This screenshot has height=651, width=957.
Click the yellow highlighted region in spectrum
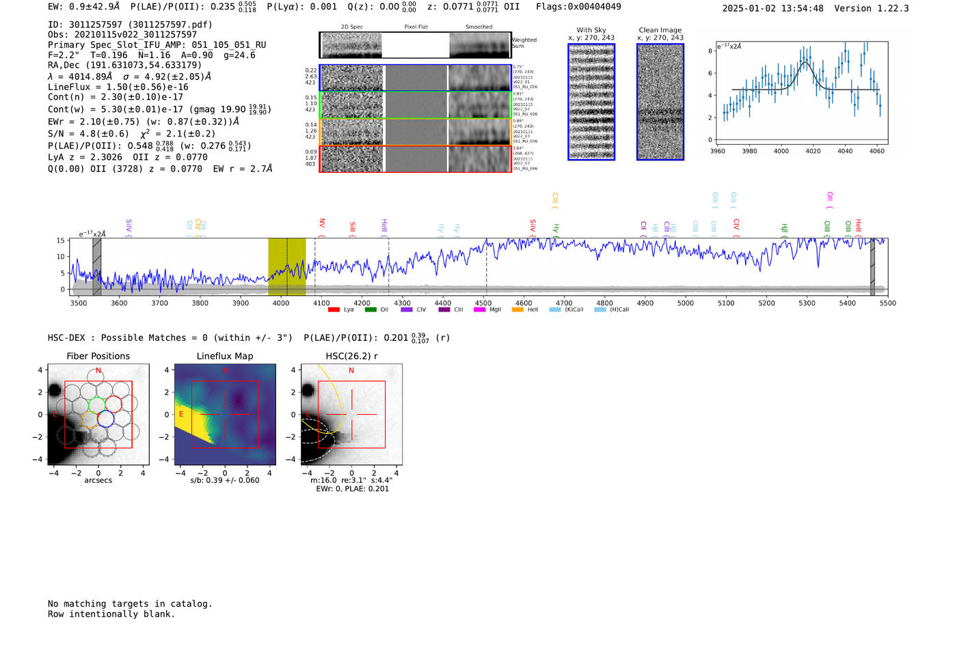pyautogui.click(x=286, y=266)
